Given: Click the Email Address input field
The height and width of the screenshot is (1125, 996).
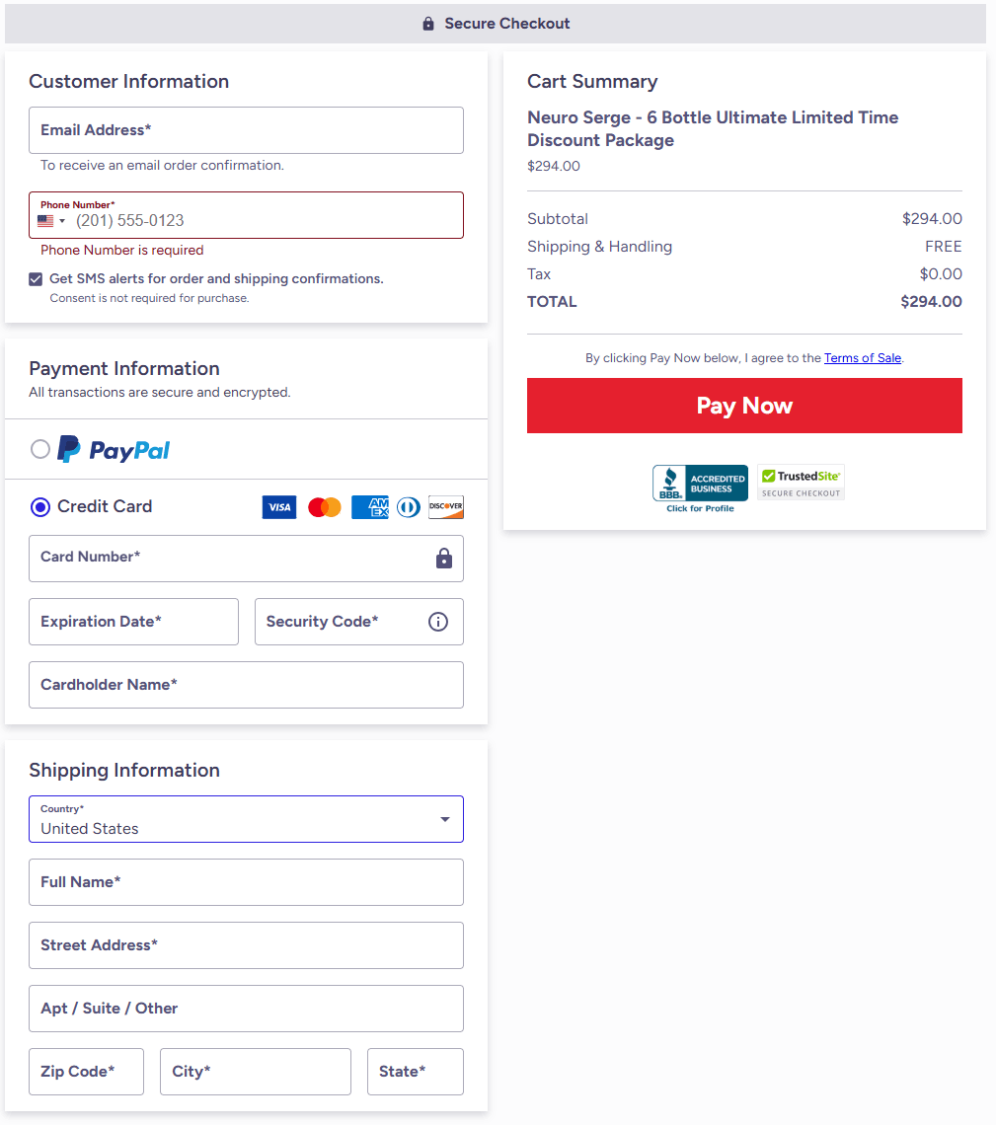Looking at the screenshot, I should (246, 130).
